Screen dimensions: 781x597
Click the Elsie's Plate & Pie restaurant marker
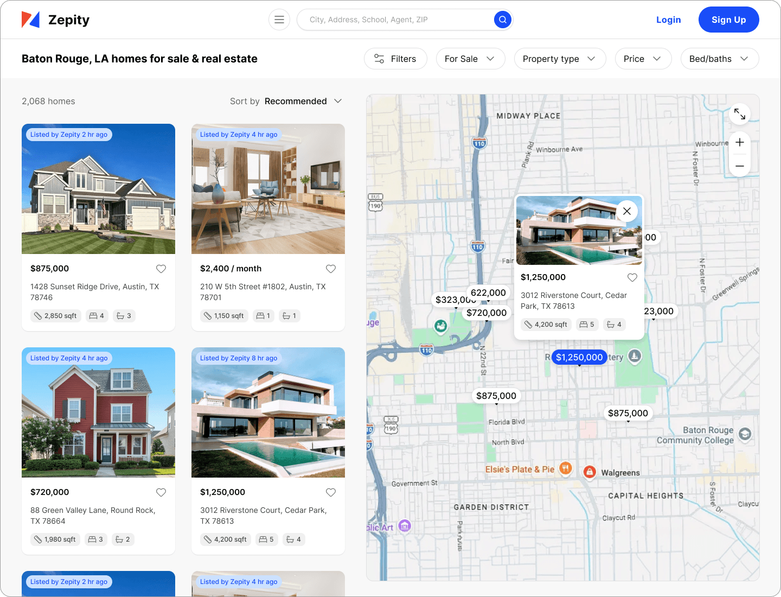(x=566, y=468)
